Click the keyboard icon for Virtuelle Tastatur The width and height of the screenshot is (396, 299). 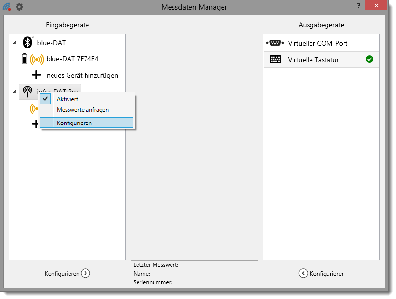coord(275,60)
